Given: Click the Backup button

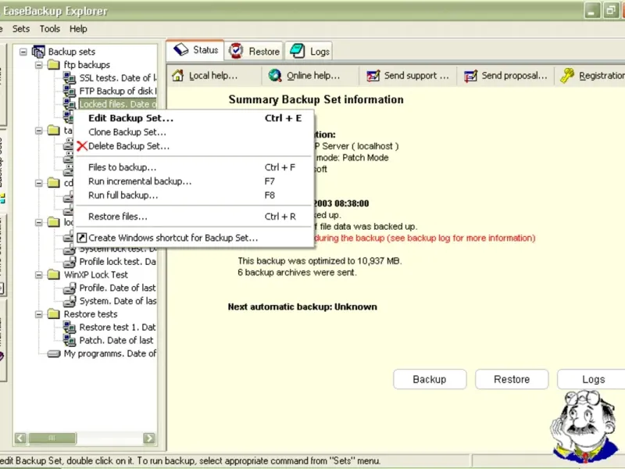Looking at the screenshot, I should (430, 379).
